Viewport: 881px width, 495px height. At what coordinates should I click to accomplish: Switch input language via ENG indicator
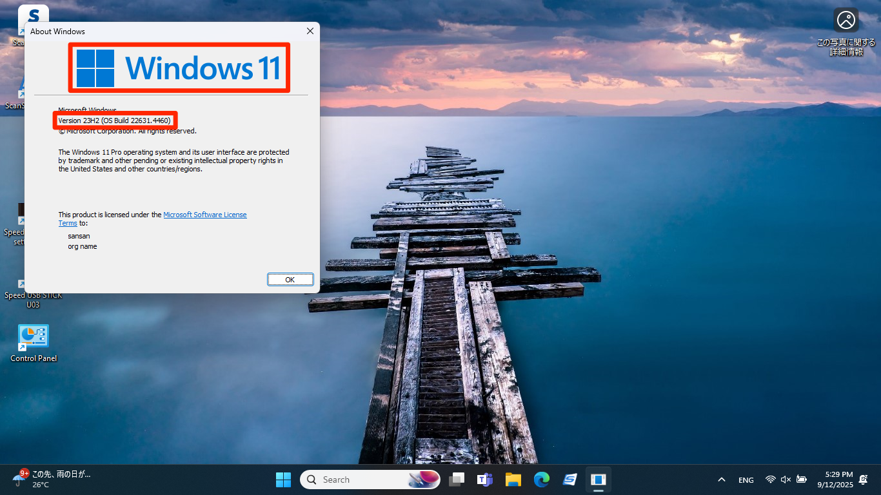pyautogui.click(x=746, y=480)
